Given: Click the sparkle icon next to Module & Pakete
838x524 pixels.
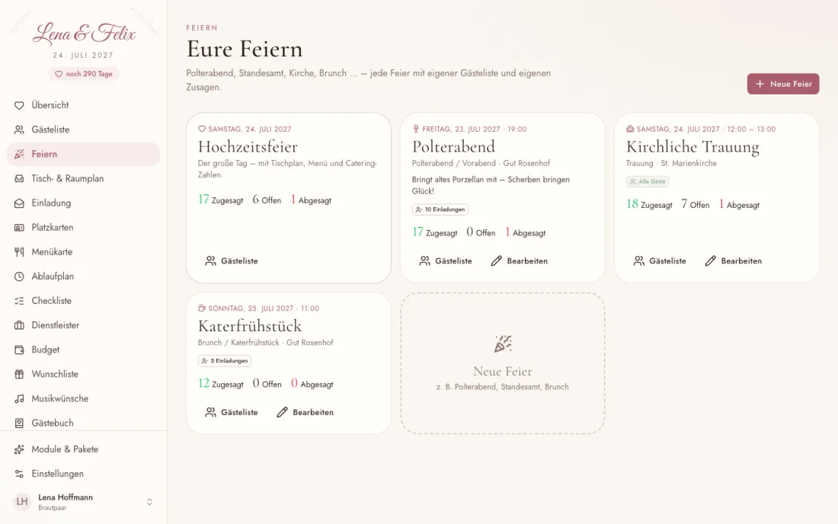Looking at the screenshot, I should (19, 450).
